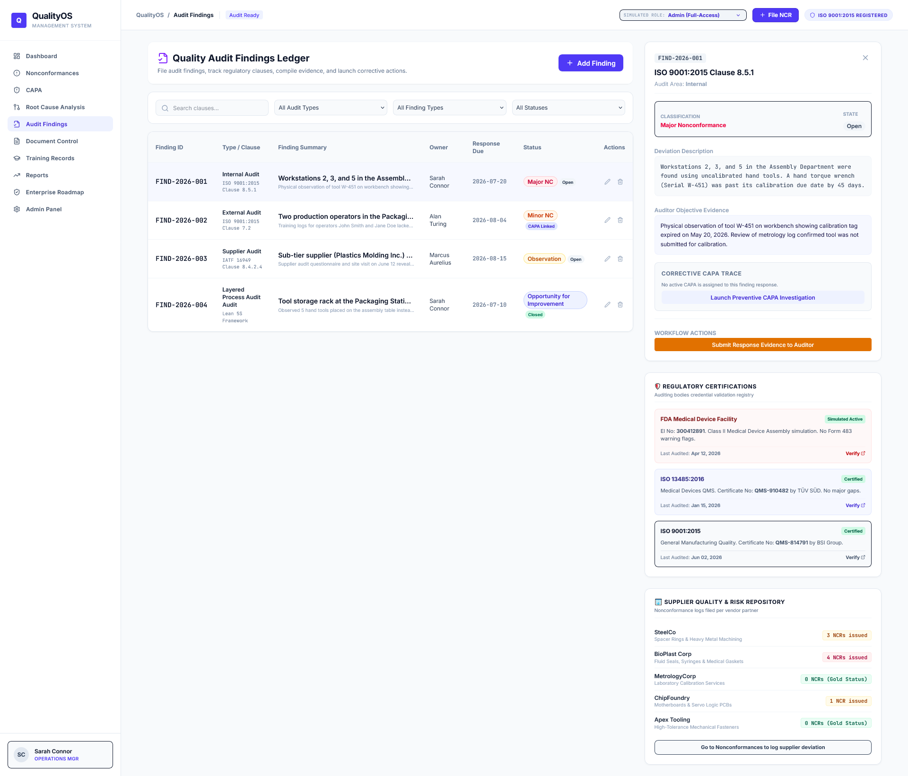Open Nonconformances in the sidebar
The height and width of the screenshot is (776, 908).
(60, 73)
